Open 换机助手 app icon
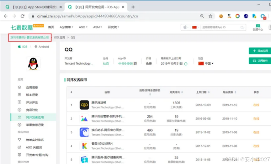 click(84, 132)
